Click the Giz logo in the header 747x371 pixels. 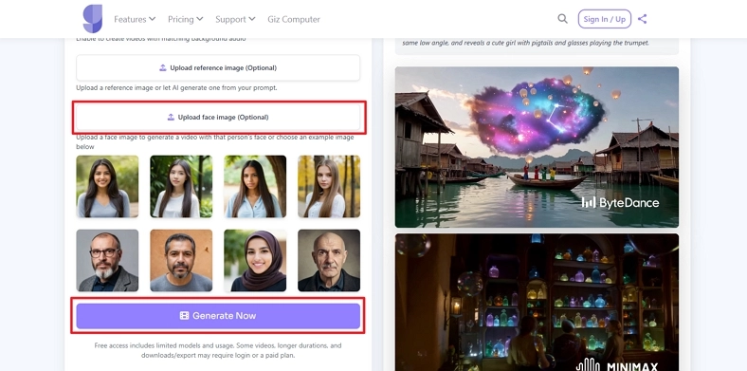tap(92, 19)
